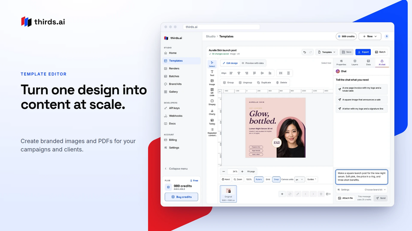Open Choose brand kit dropdown
This screenshot has width=412, height=231.
(375, 190)
